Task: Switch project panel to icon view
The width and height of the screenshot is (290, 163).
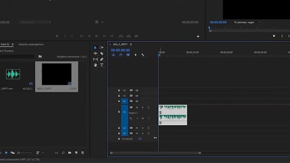Action: [6, 153]
